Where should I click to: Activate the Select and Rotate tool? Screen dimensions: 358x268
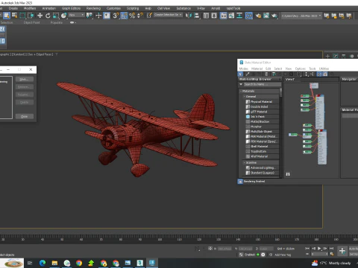[48, 16]
